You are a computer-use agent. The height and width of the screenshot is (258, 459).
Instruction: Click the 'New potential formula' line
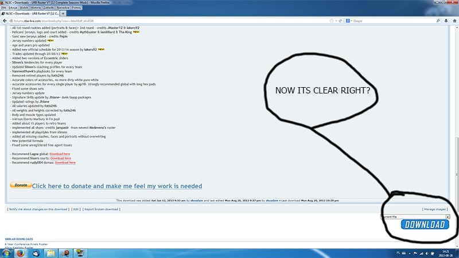[27, 140]
